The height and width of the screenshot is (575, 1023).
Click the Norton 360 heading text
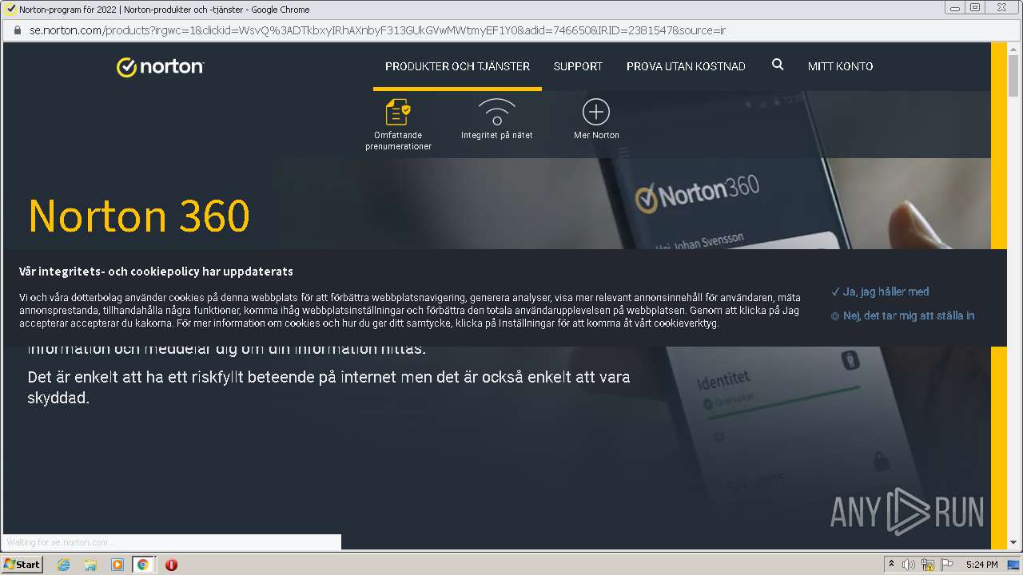tap(139, 216)
